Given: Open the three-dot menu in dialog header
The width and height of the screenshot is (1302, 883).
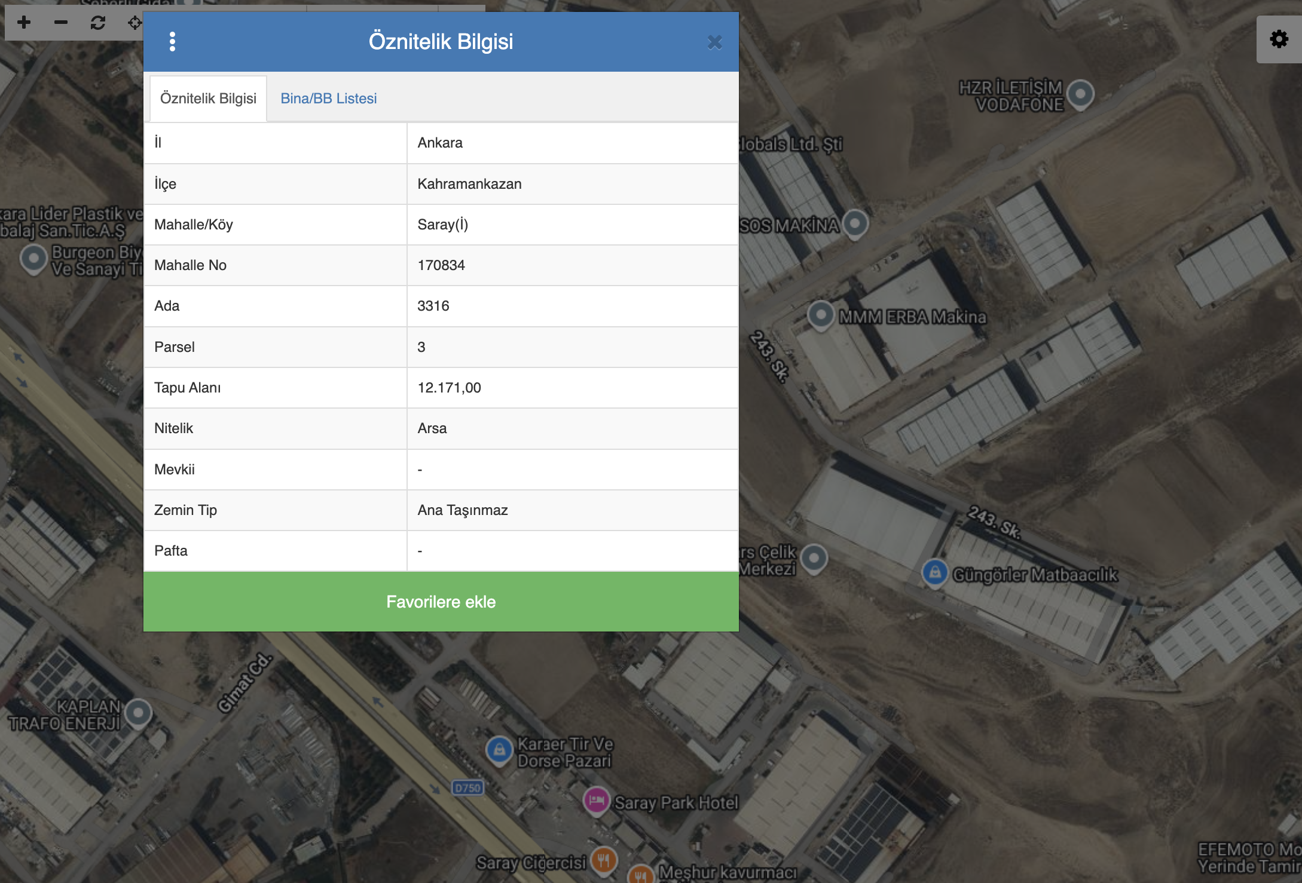Looking at the screenshot, I should point(172,42).
